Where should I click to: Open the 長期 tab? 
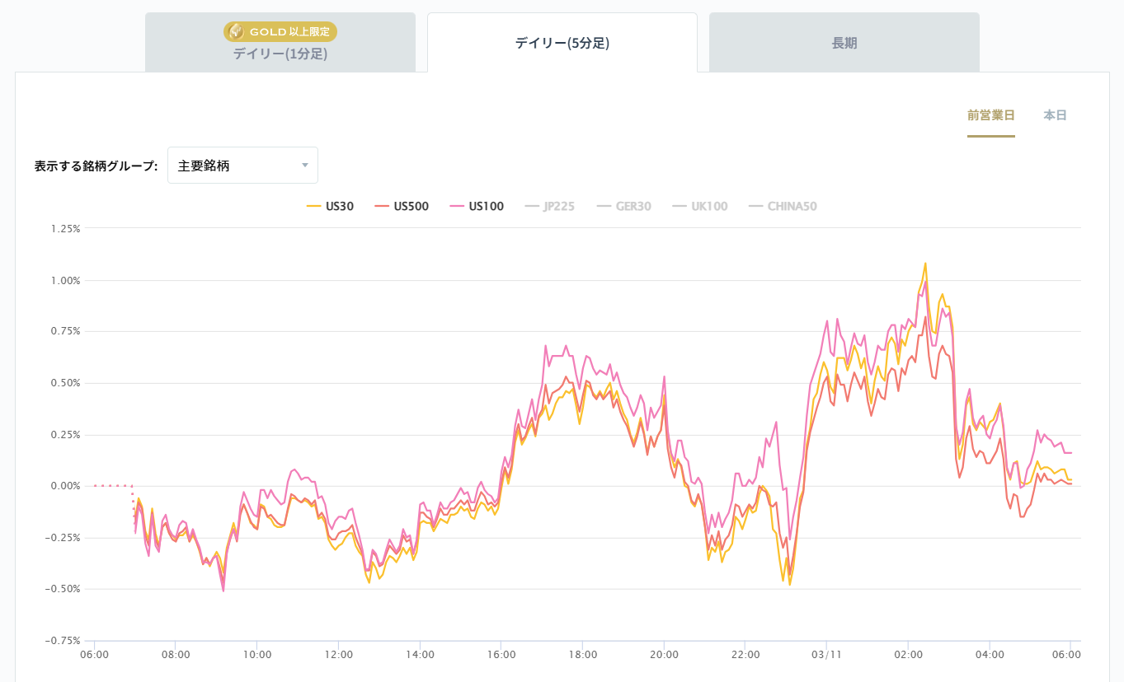coord(843,41)
